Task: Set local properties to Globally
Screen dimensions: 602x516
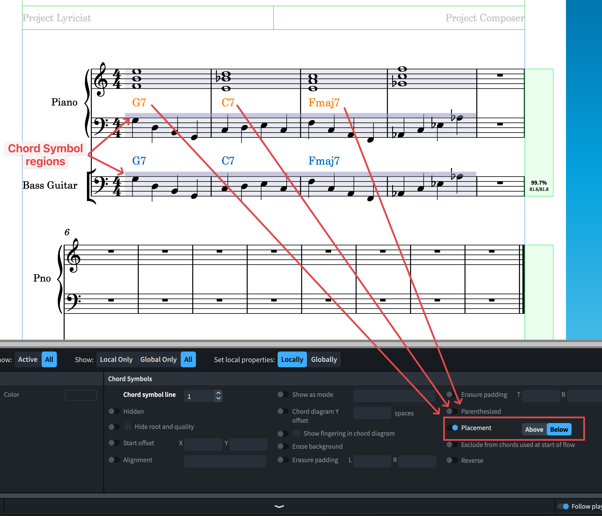Action: [324, 360]
